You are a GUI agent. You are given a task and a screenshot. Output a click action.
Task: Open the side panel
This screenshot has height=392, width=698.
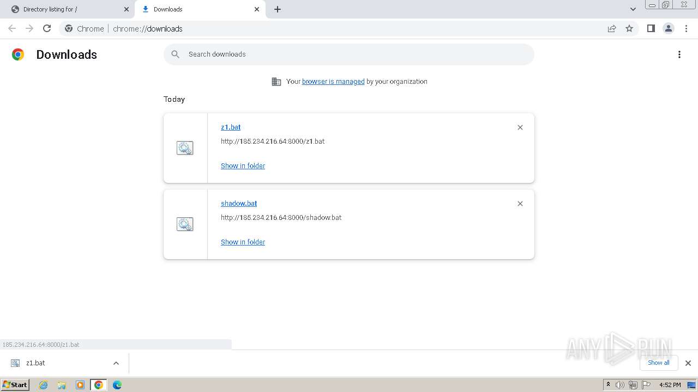pos(651,28)
